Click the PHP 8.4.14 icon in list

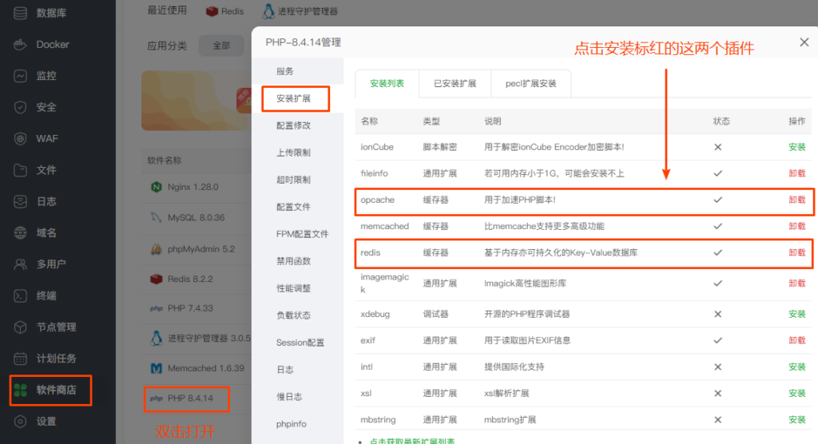click(x=157, y=398)
